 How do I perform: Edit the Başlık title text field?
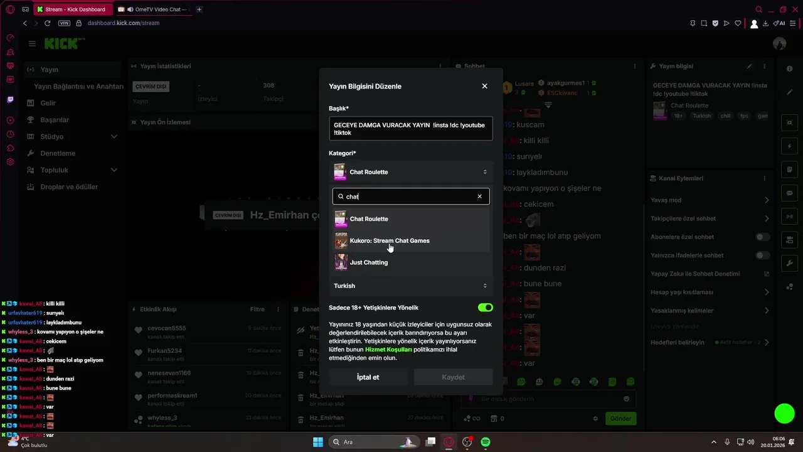411,129
